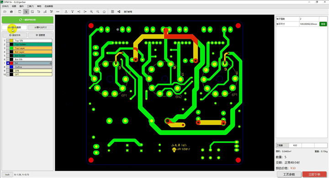Toggle checkbox for Top Silk layer
The image size is (329, 178).
8,41
